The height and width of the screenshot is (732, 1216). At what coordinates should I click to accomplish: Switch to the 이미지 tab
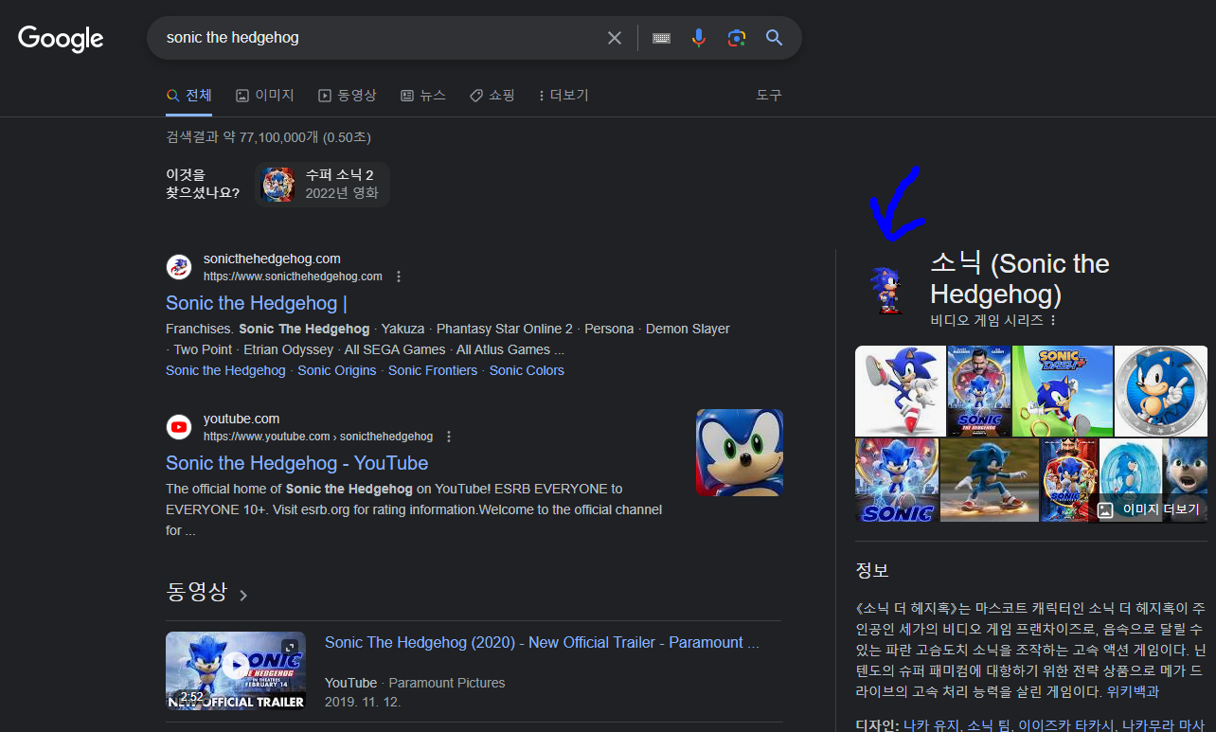(x=265, y=96)
